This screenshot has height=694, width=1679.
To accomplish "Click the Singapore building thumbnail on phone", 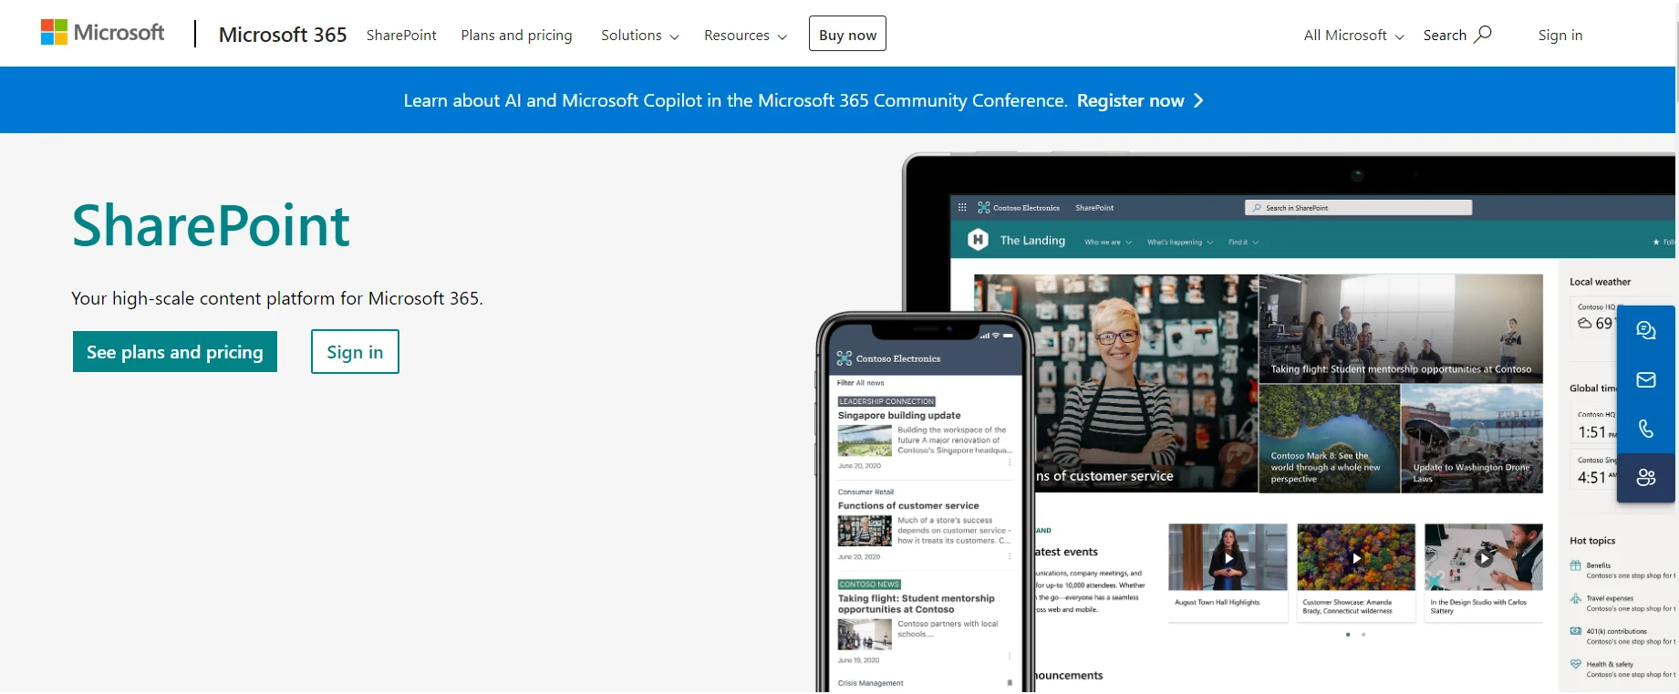I will click(x=865, y=440).
